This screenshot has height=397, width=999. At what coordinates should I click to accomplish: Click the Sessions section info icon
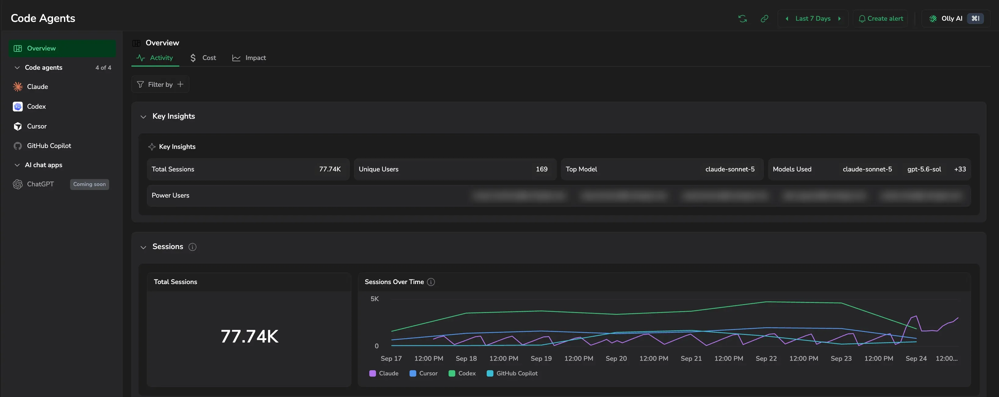click(x=192, y=247)
